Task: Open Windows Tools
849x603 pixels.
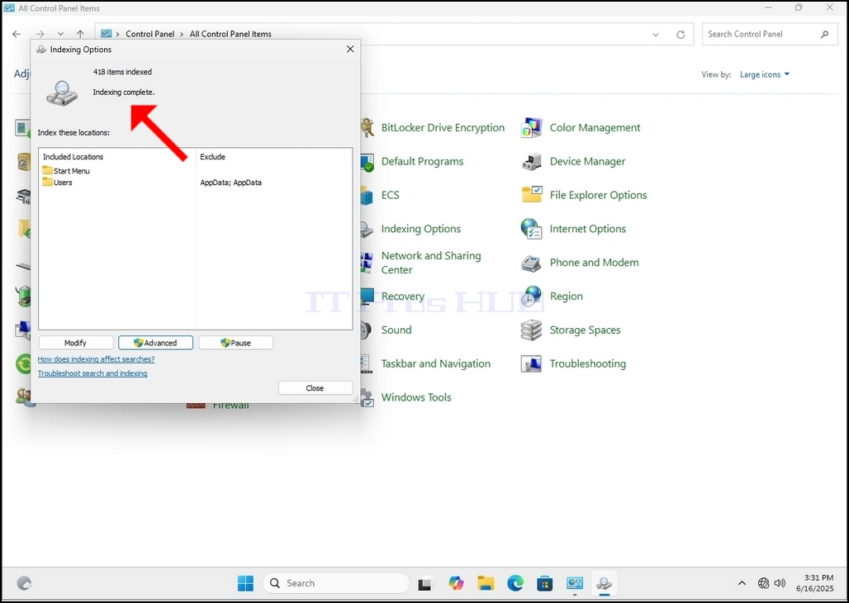Action: click(416, 397)
